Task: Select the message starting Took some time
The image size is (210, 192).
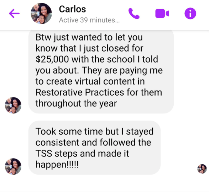Action: click(94, 148)
